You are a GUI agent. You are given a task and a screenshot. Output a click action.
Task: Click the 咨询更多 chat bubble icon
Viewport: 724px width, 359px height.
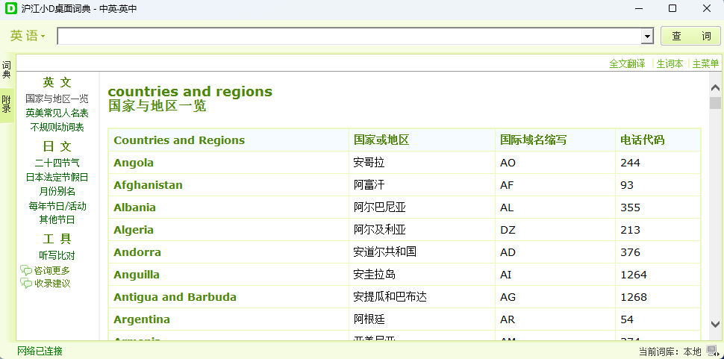point(26,271)
